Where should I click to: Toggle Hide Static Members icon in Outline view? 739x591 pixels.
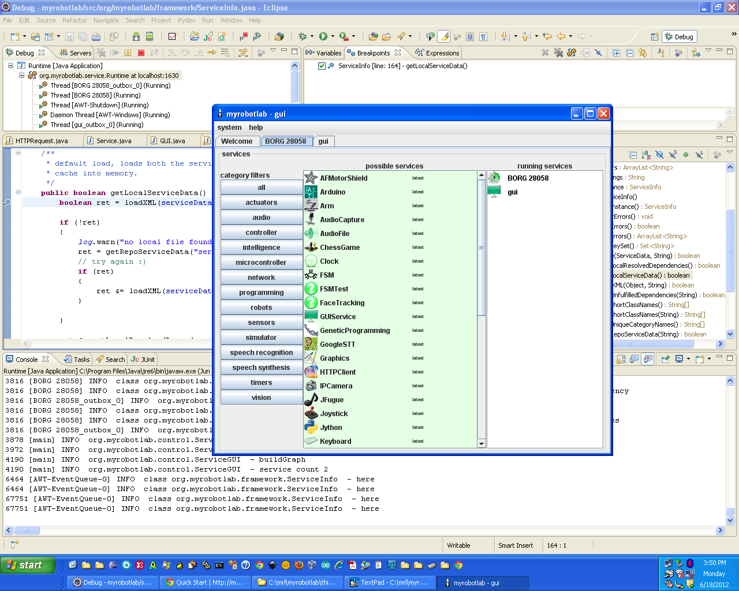pos(673,155)
